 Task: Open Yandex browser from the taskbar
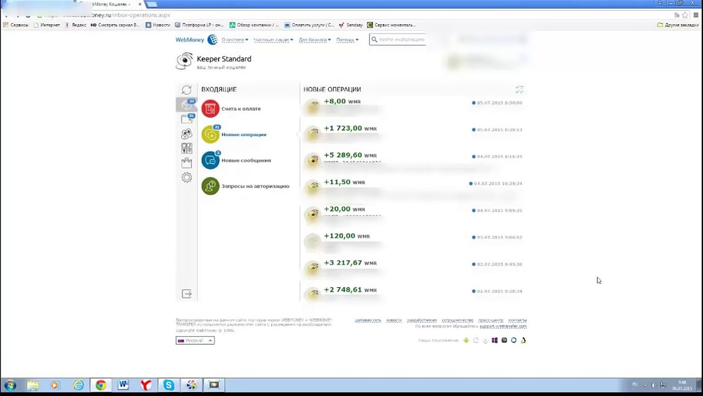pos(146,385)
